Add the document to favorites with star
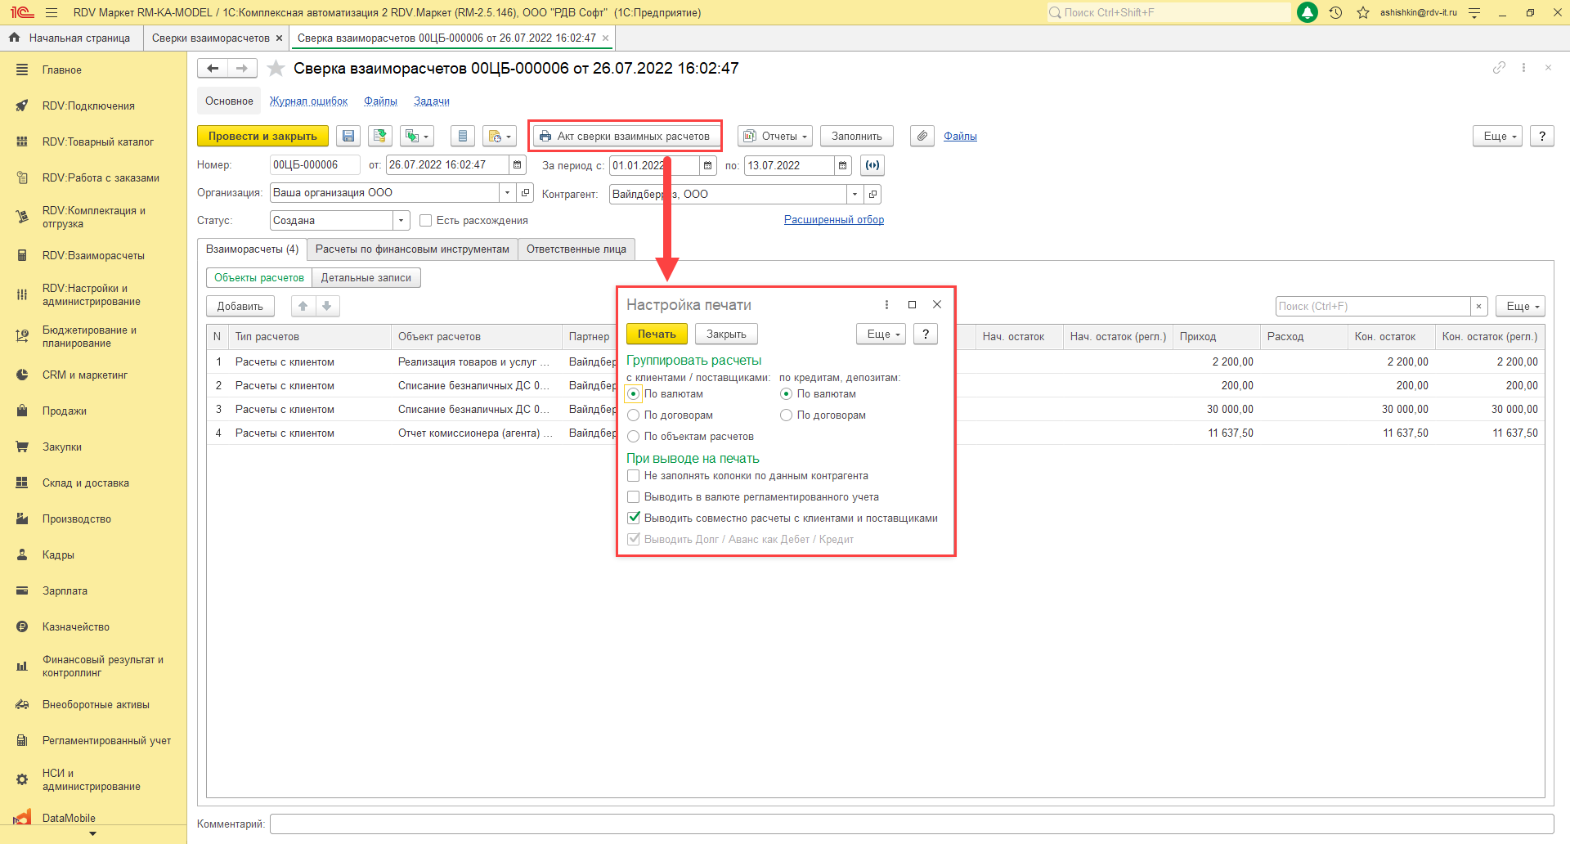Image resolution: width=1570 pixels, height=844 pixels. tap(276, 69)
